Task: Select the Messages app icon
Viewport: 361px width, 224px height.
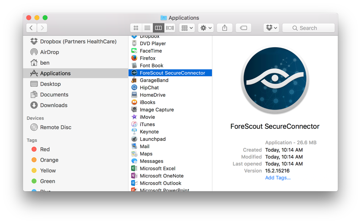Action: [x=134, y=161]
